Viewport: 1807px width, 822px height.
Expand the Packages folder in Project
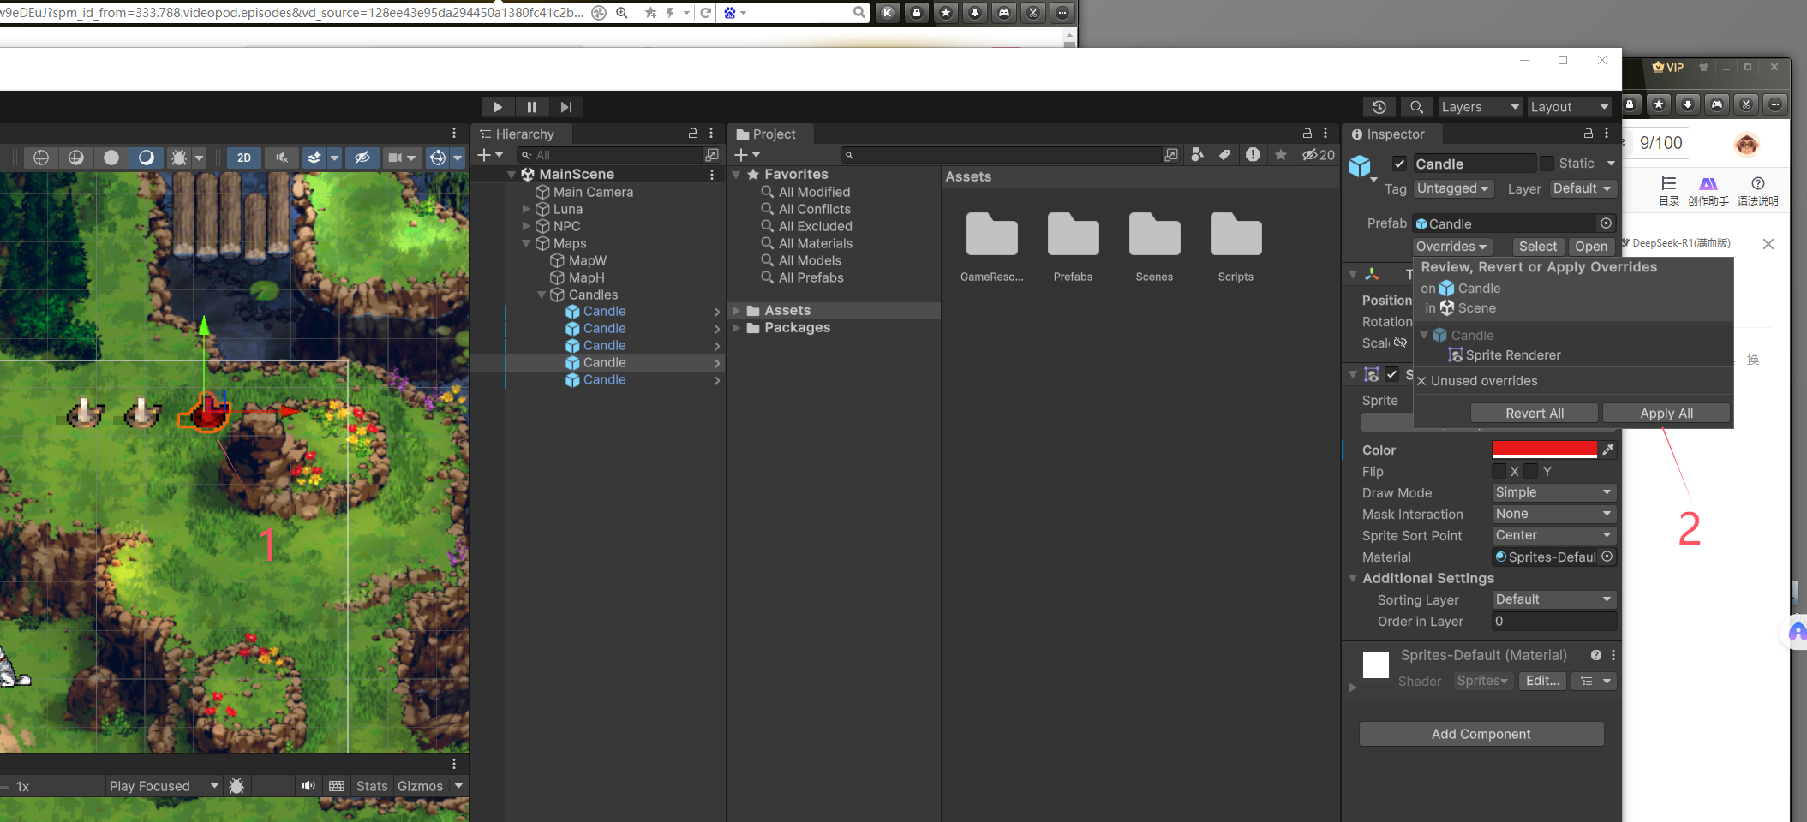tap(736, 328)
